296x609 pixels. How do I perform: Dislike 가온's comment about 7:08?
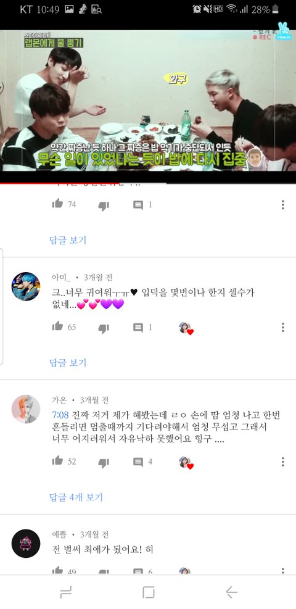(x=104, y=462)
